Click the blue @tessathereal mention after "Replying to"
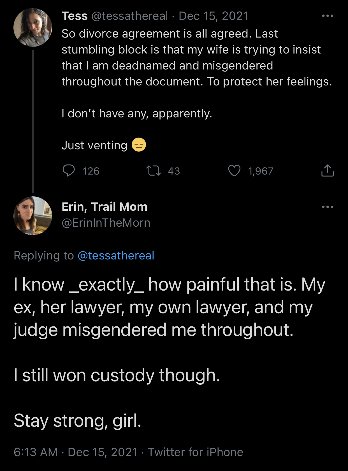This screenshot has height=471, width=348. point(116,256)
